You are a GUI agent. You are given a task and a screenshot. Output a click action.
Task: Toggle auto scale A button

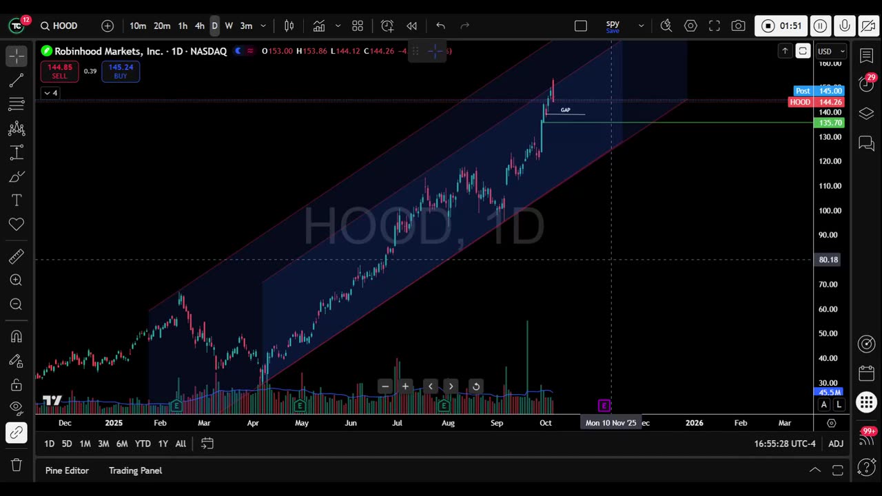coord(824,405)
